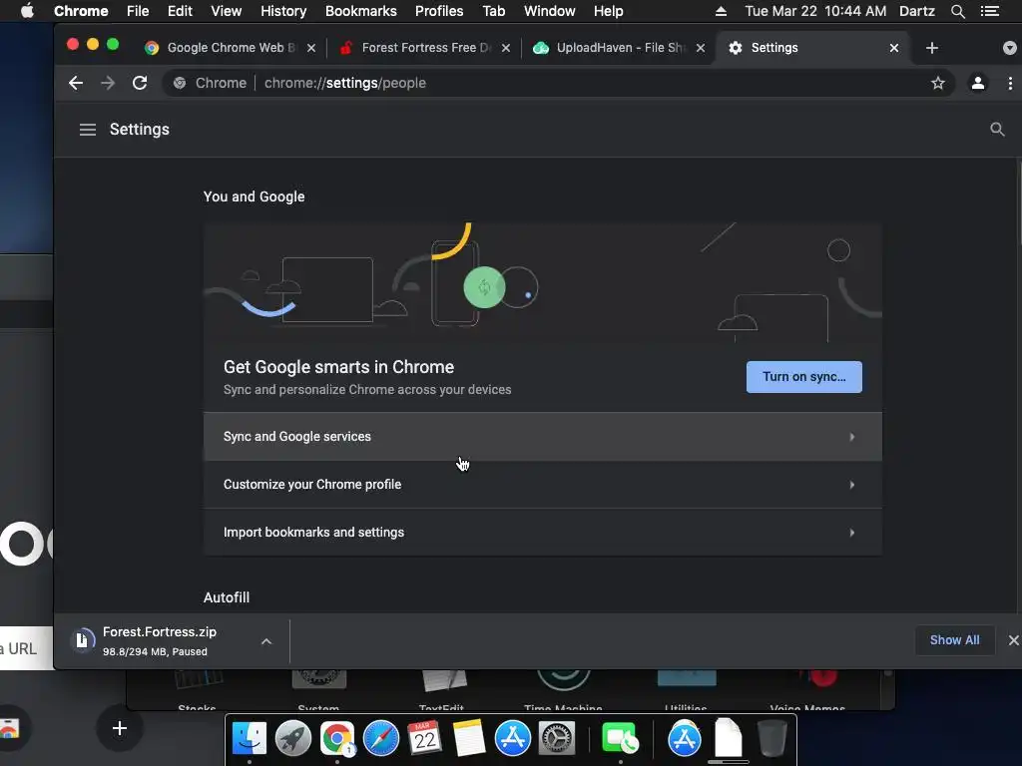Viewport: 1022px width, 766px height.
Task: Open the Chrome application menu
Action: 81,11
